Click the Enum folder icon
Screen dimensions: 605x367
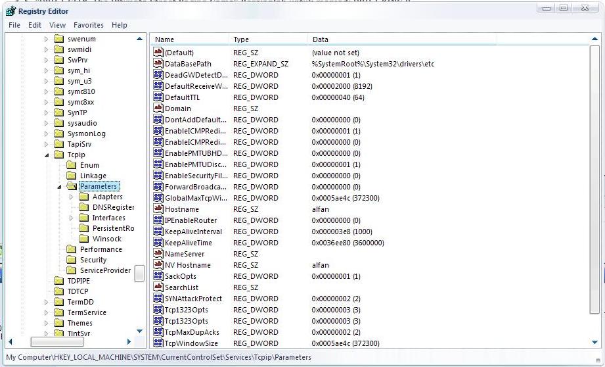(72, 165)
